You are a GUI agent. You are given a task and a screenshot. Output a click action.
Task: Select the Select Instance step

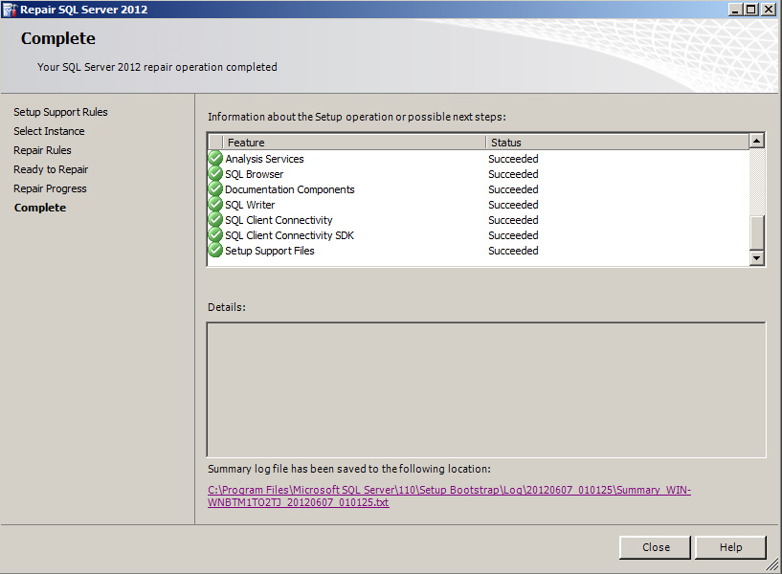(x=49, y=131)
